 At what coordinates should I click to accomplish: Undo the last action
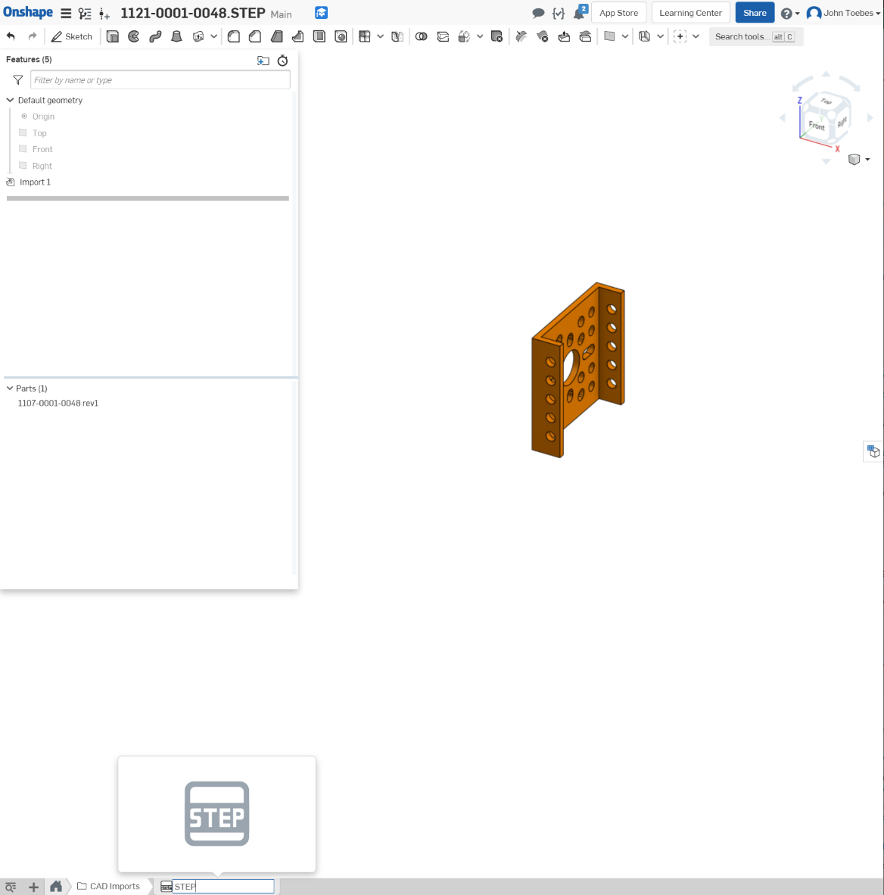pos(11,36)
